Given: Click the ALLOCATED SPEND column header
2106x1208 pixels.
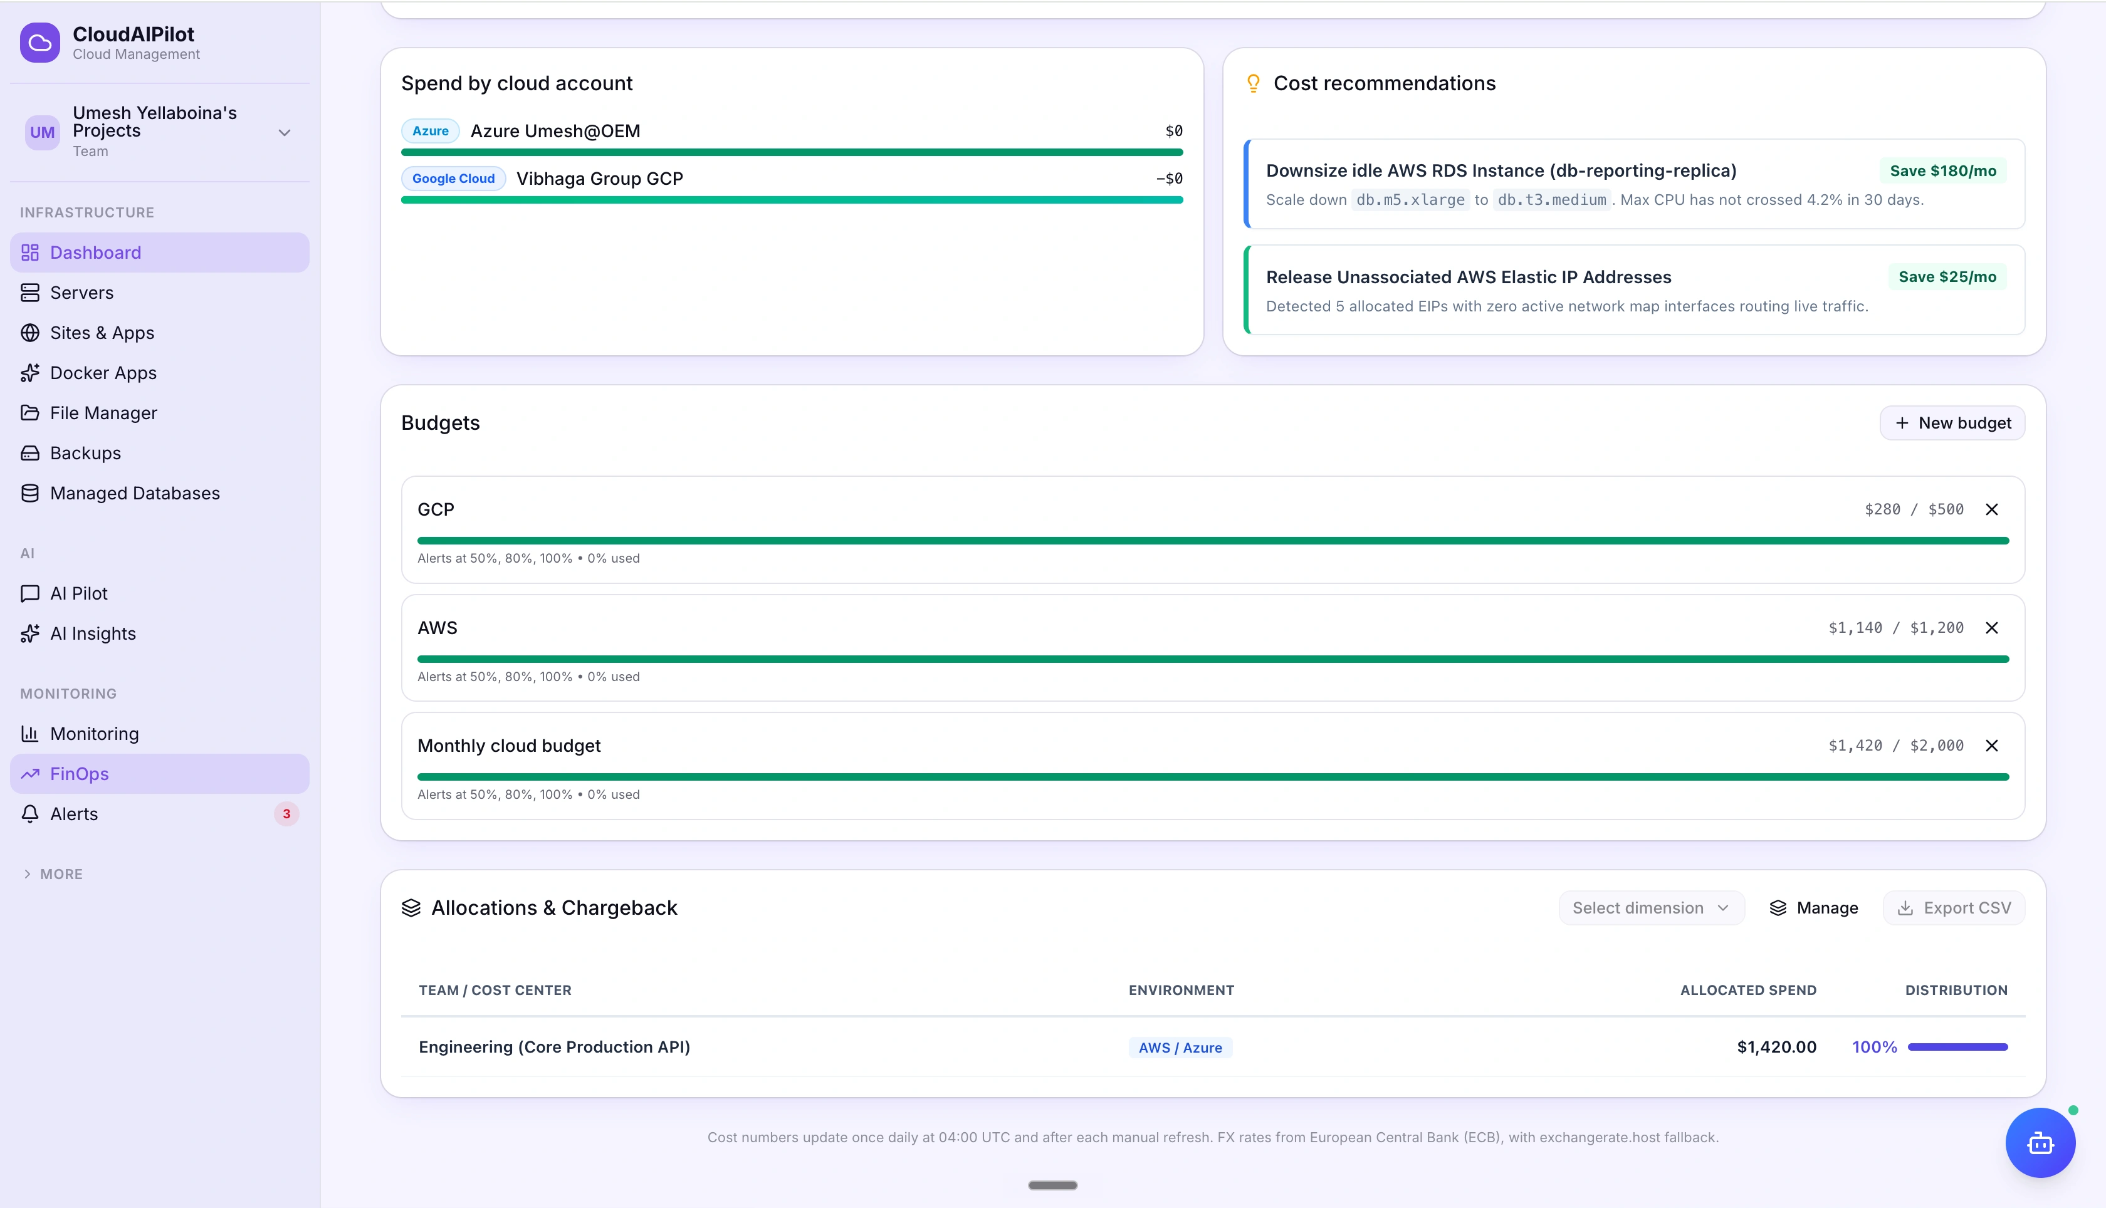Looking at the screenshot, I should [1748, 991].
